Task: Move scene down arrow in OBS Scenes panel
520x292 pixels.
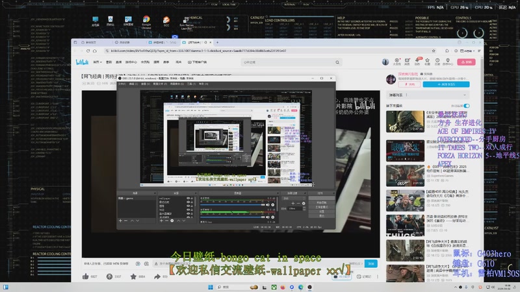Action: click(x=137, y=221)
